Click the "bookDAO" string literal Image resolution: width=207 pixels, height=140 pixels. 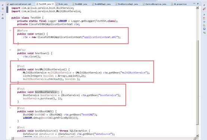(x=88, y=115)
